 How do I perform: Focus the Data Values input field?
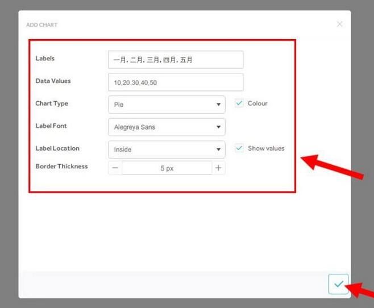176,82
